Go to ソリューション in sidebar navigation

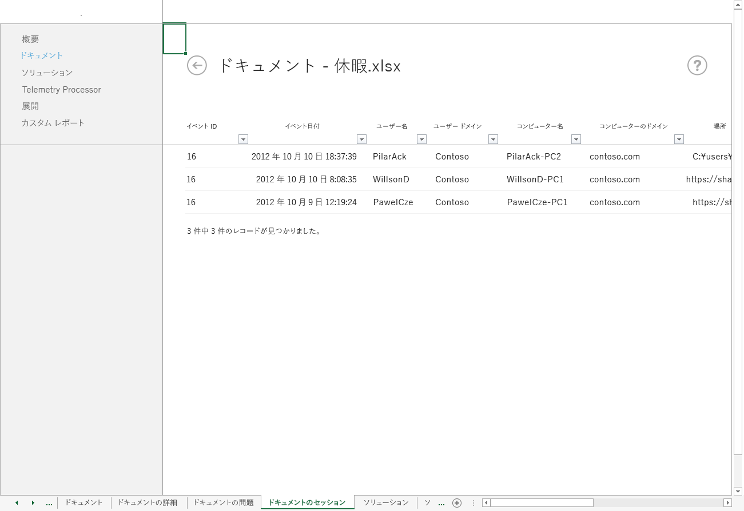tap(47, 73)
